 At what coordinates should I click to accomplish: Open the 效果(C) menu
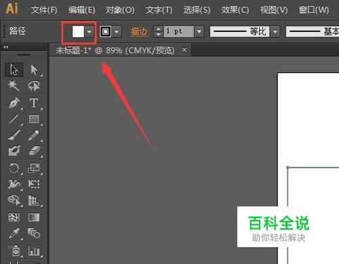pos(235,10)
